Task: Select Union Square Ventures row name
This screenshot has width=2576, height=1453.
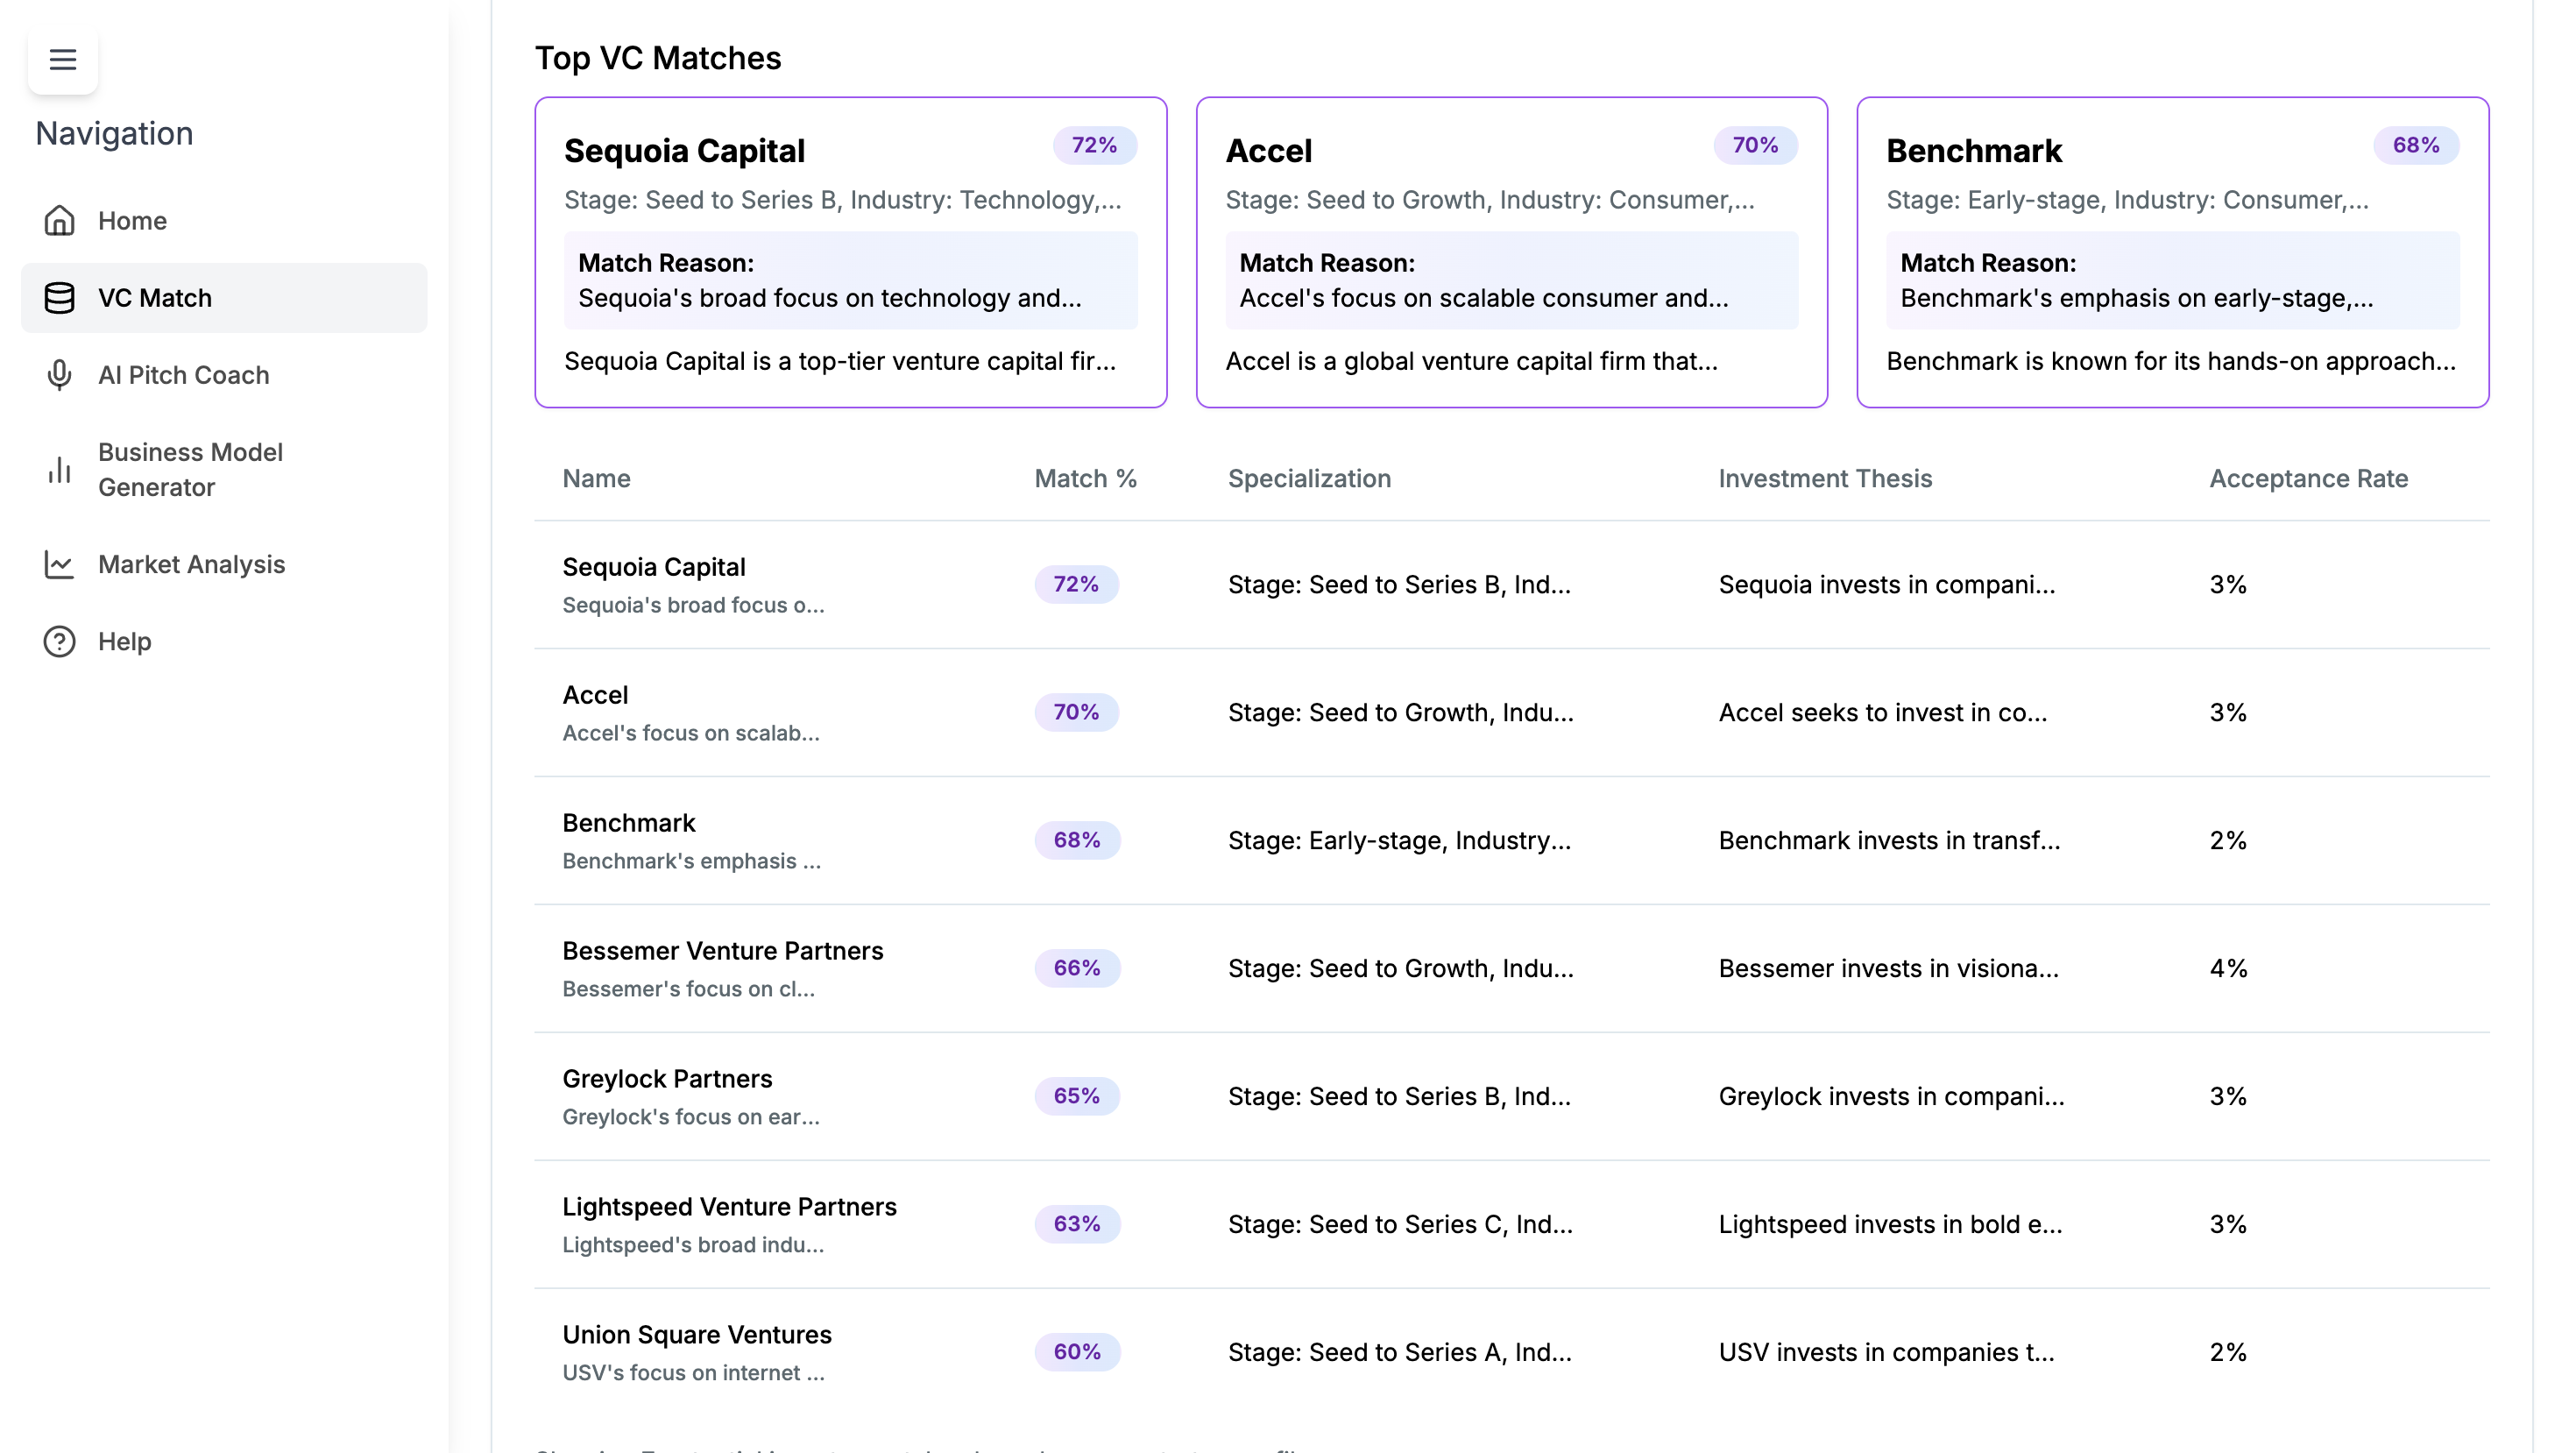Action: 696,1335
